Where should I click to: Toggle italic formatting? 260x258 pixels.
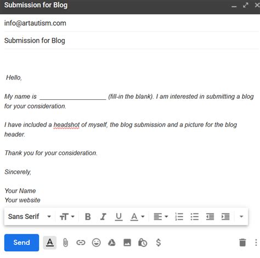pyautogui.click(x=103, y=217)
